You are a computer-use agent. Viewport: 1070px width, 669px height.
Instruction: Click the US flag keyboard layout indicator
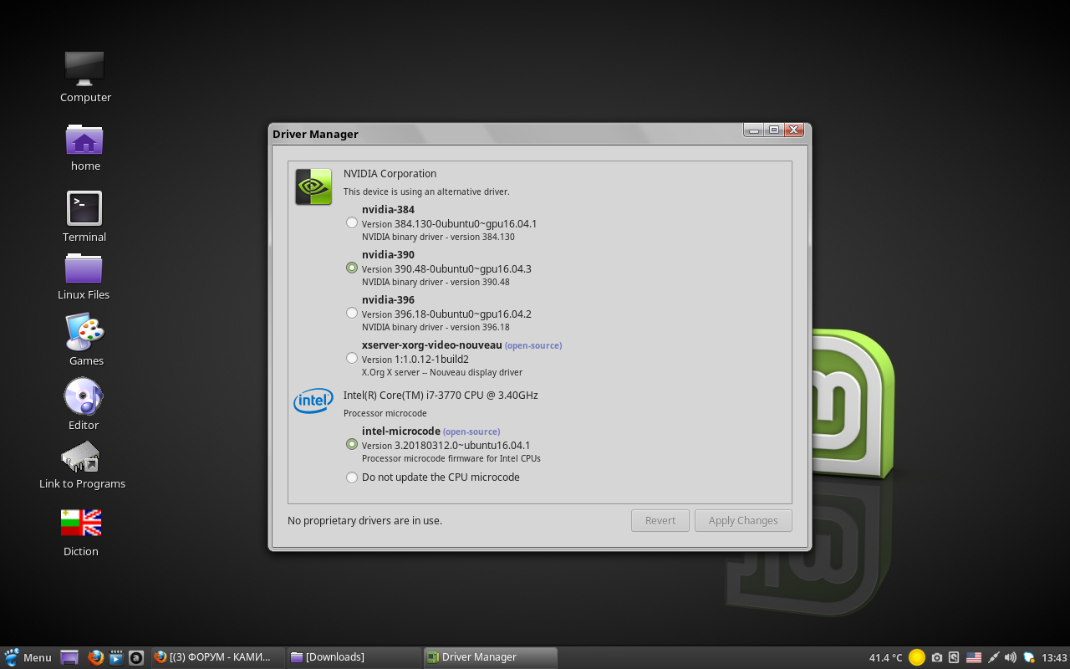point(974,657)
